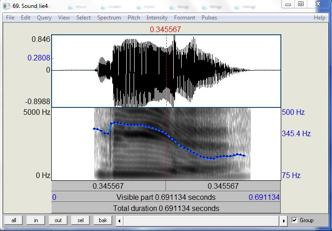This screenshot has width=332, height=231.
Task: Toggle the Group checkbox
Action: coord(294,220)
